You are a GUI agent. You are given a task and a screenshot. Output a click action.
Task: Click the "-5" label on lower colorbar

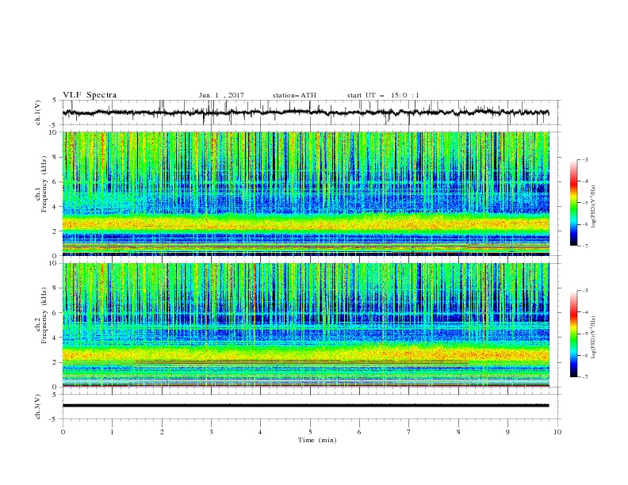click(584, 334)
